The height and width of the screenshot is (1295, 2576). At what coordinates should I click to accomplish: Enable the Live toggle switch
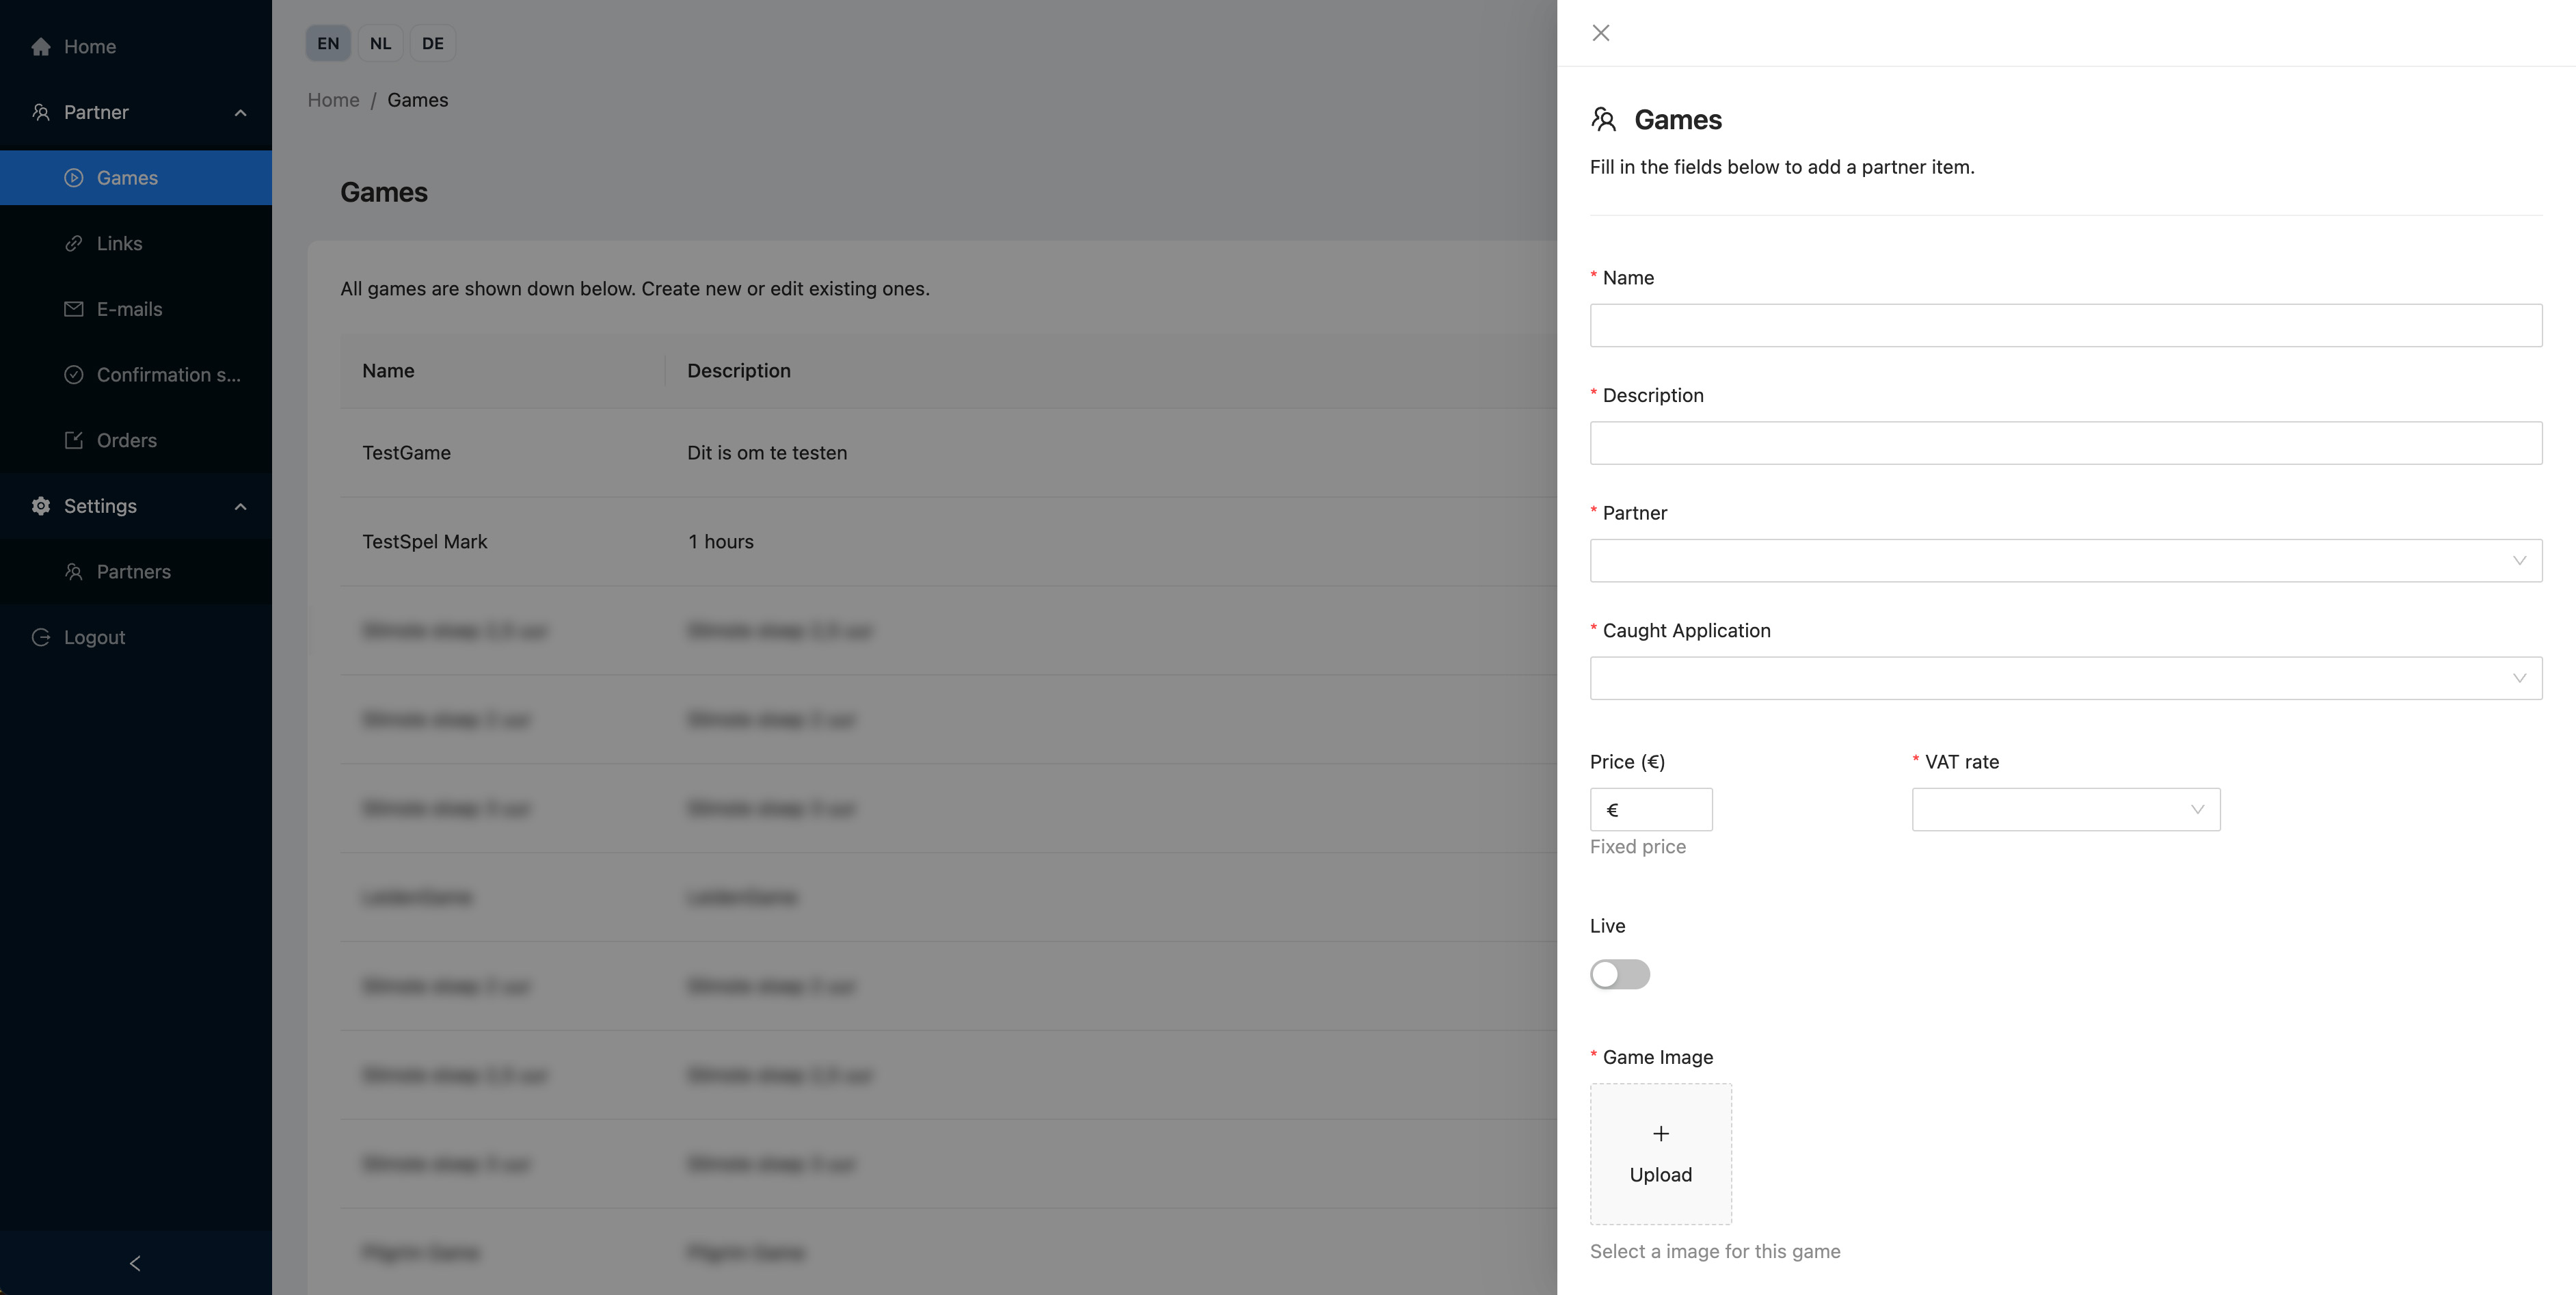point(1619,974)
